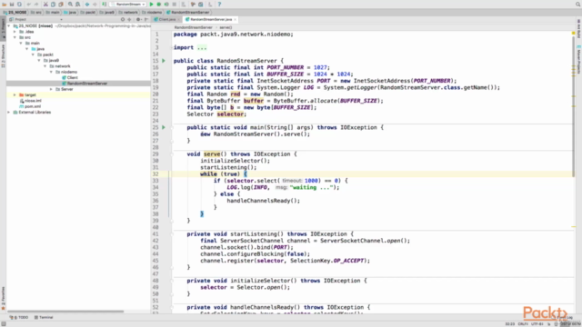Image resolution: width=582 pixels, height=327 pixels.
Task: Toggle the Favorites side tool window
Action: [3, 298]
